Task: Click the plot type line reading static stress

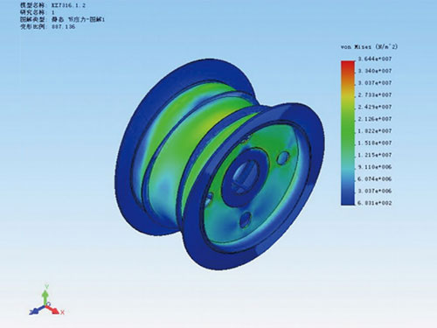Action: click(62, 19)
